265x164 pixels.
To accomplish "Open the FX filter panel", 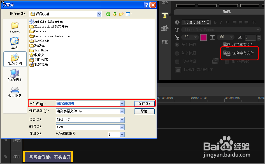I will point(165,42).
